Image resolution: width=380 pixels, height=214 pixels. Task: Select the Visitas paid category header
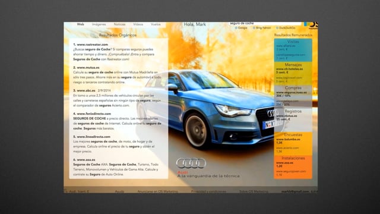click(x=293, y=42)
